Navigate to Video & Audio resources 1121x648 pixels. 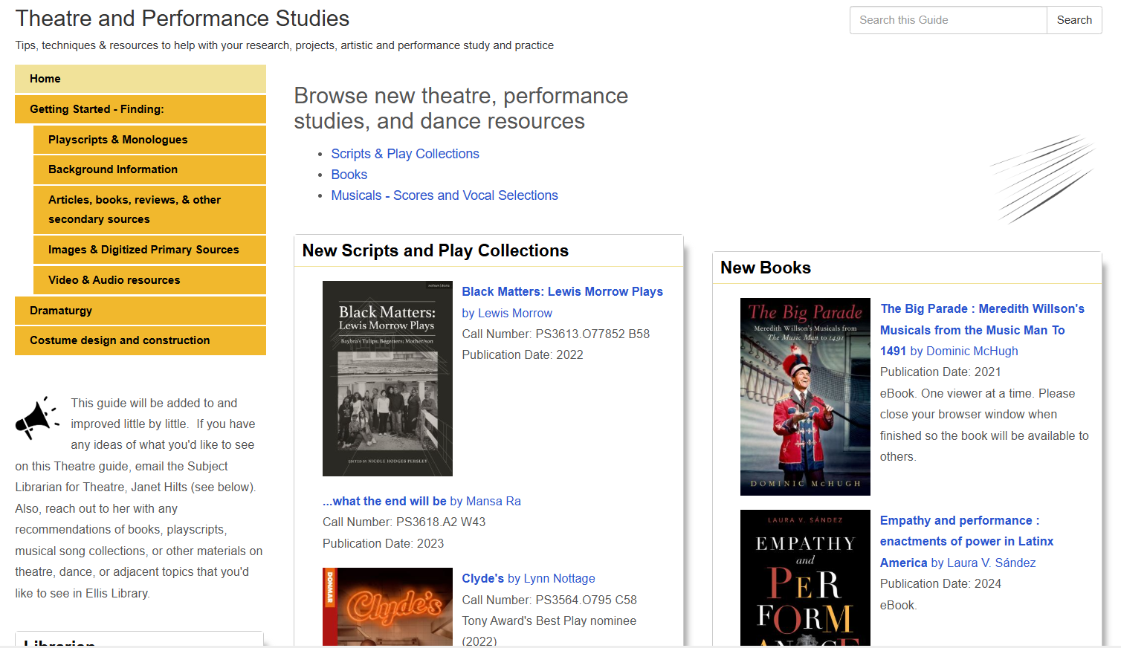pos(149,280)
